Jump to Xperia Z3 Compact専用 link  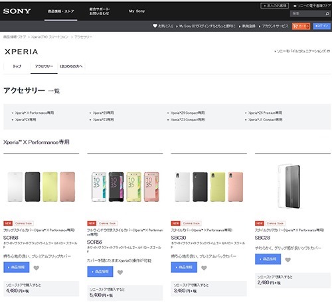187,120
